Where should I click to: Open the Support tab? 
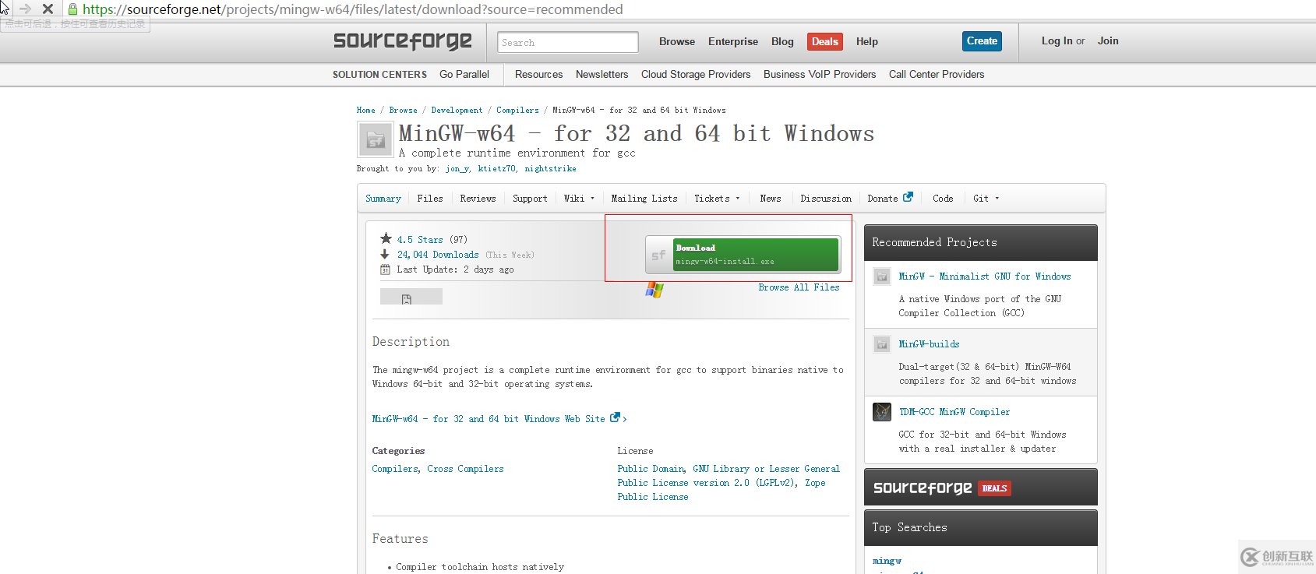coord(530,199)
